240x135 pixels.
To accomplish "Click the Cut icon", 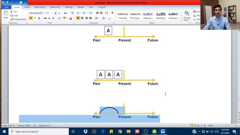I will pyautogui.click(x=12, y=12).
